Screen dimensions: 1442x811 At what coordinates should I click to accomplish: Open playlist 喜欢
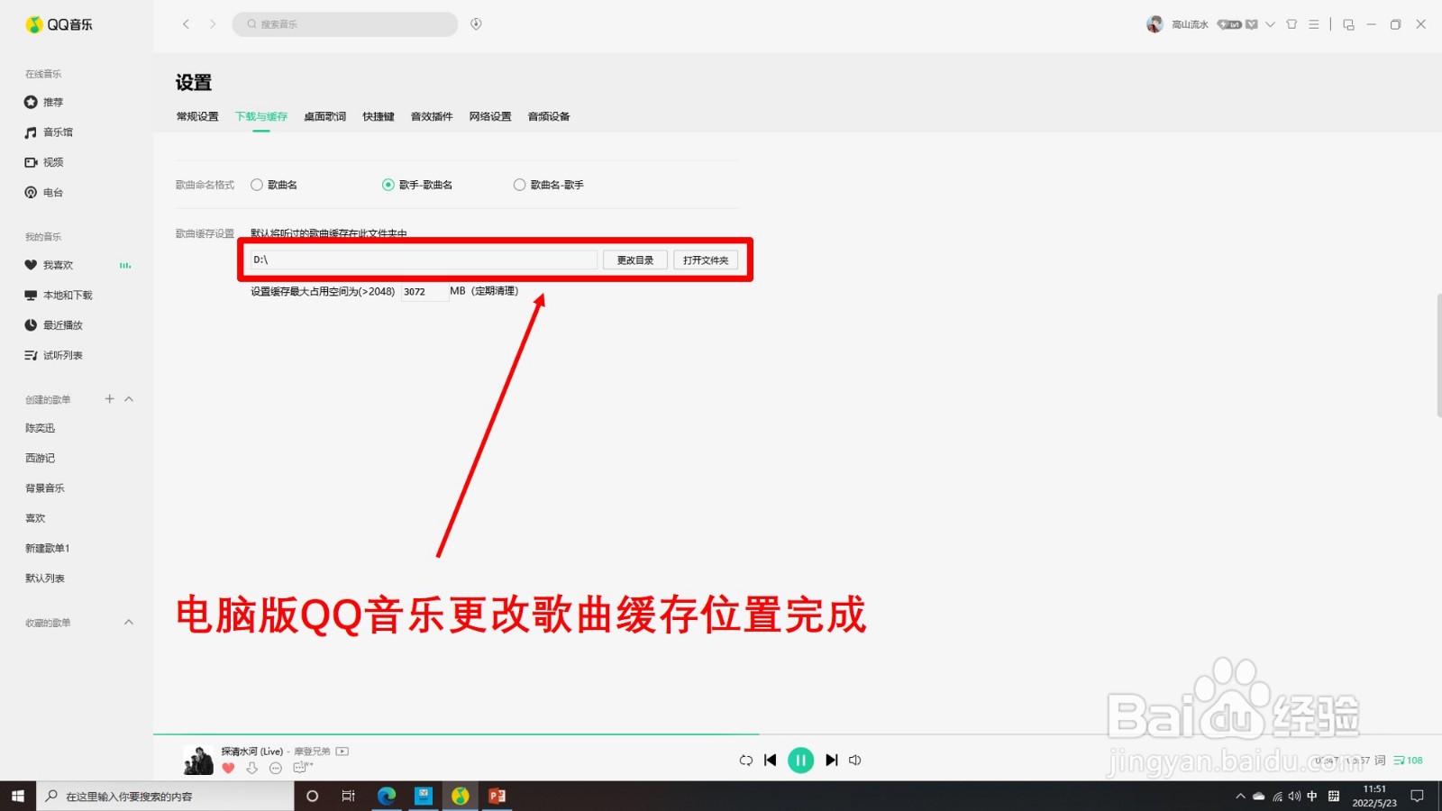click(x=35, y=518)
